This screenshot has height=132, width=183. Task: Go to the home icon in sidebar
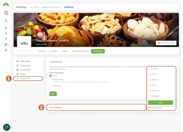pyautogui.click(x=6, y=28)
